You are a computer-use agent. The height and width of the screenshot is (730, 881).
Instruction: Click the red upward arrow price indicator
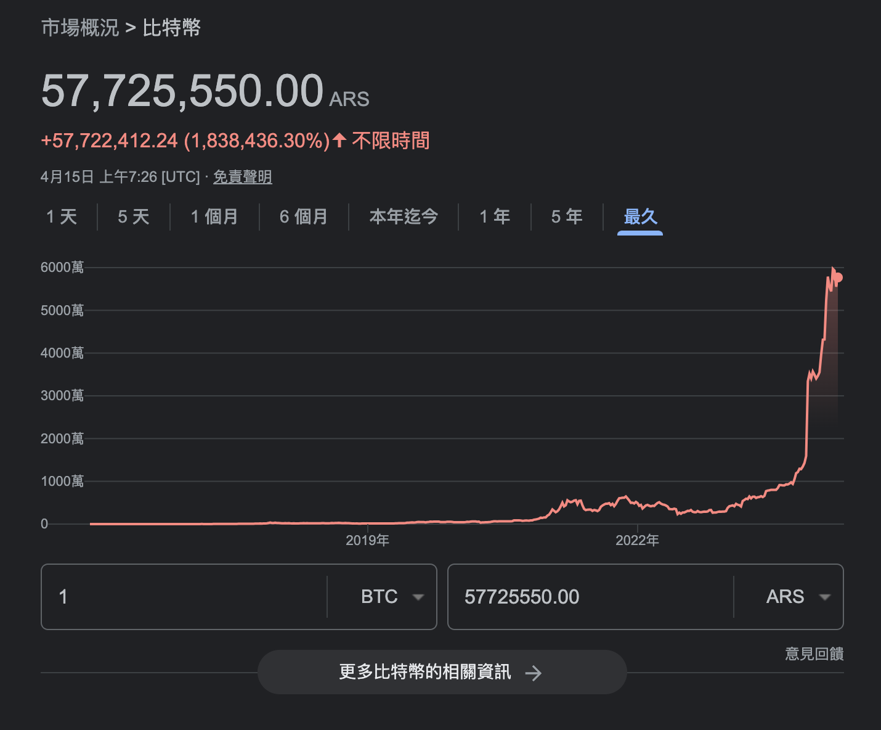coord(339,141)
